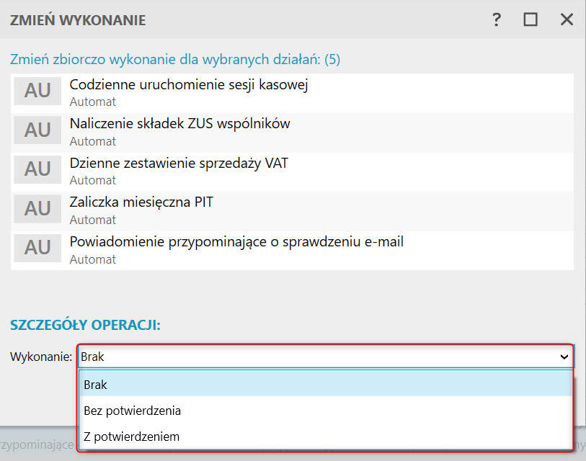
Task: Close the Zmień wykonanie dialog
Action: (567, 20)
